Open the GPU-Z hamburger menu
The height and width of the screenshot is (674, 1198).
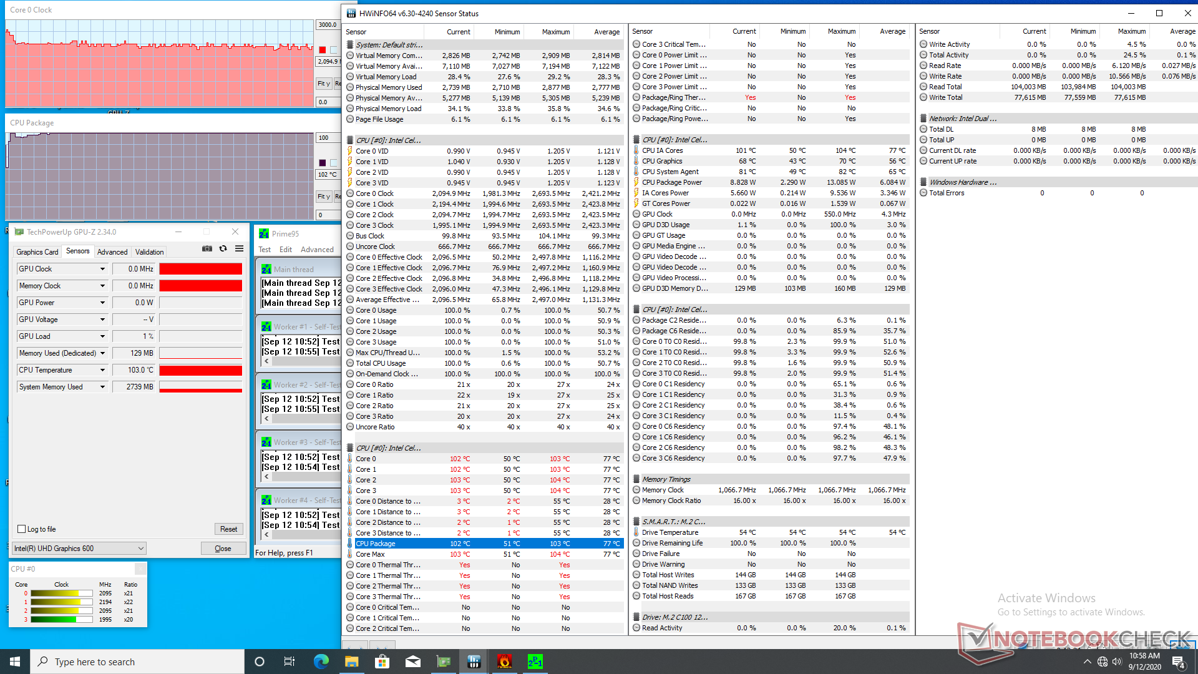click(239, 248)
